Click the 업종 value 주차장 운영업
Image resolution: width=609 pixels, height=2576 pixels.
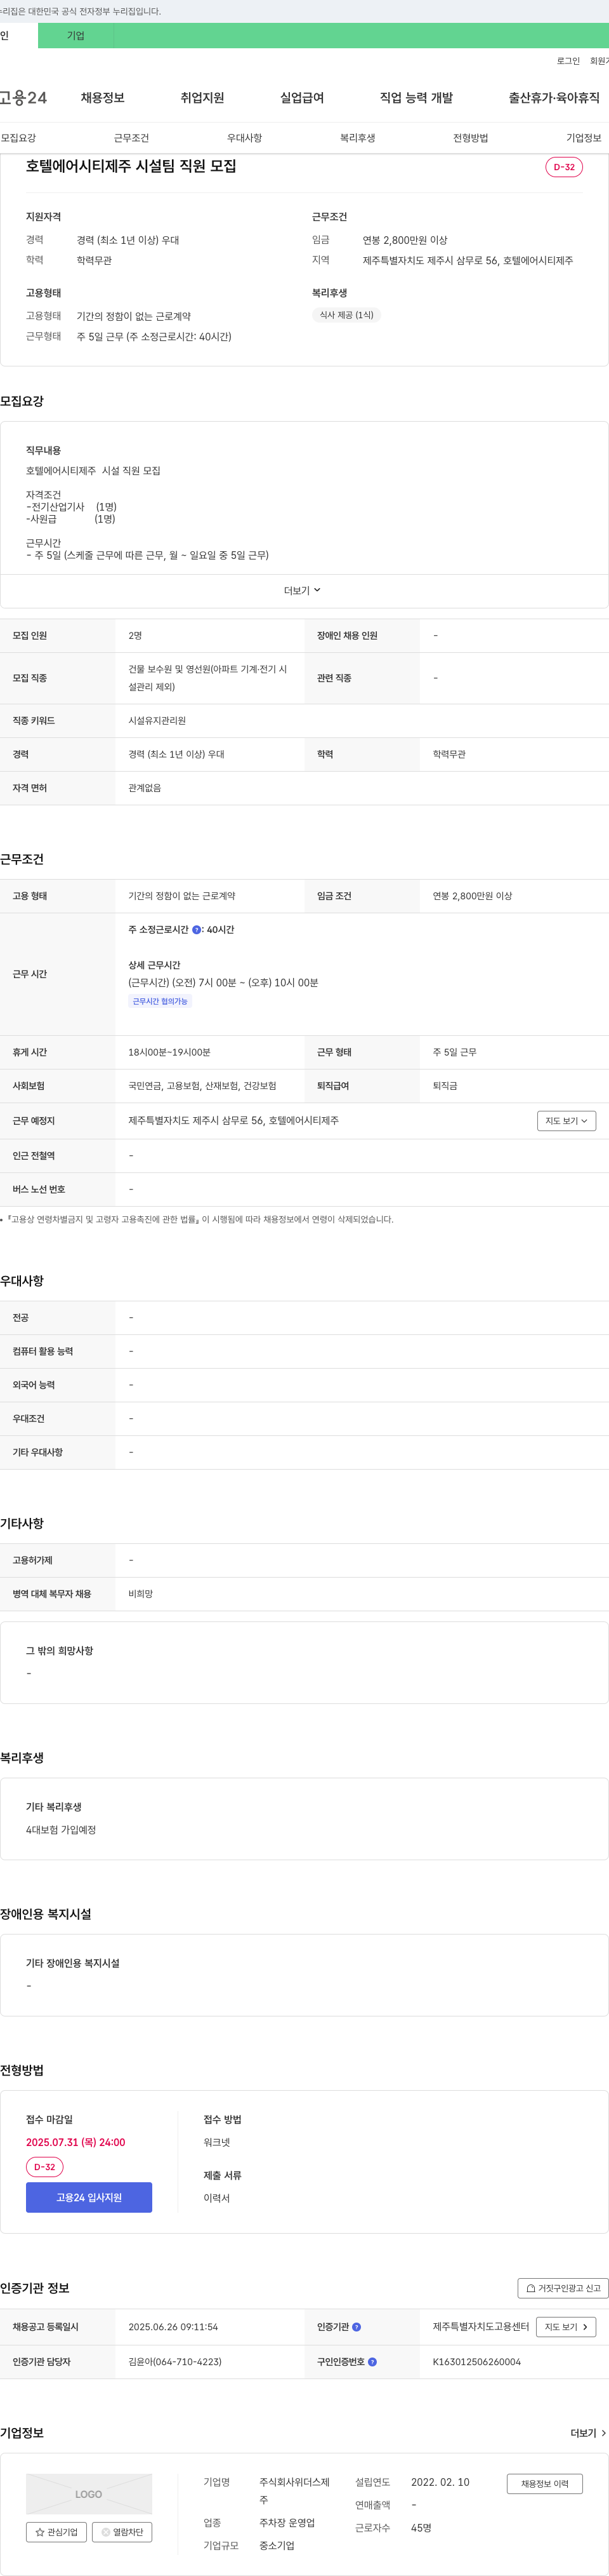(x=287, y=2523)
